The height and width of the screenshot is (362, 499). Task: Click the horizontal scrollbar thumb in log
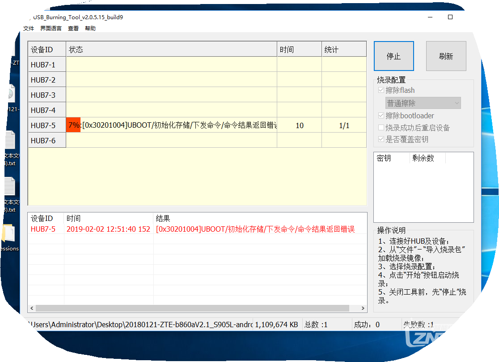pyautogui.click(x=193, y=308)
